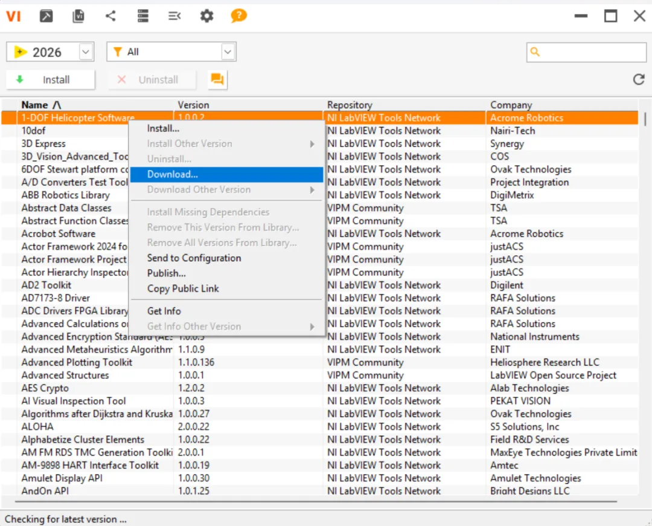Choose Download... from the context menu
The width and height of the screenshot is (652, 526).
[173, 174]
